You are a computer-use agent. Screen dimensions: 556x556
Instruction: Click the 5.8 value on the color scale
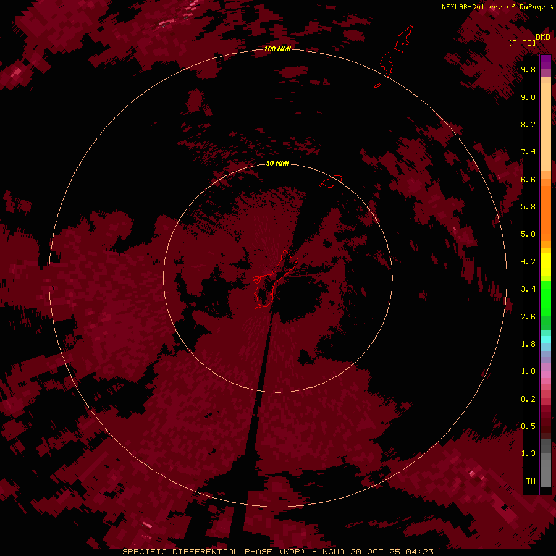[x=528, y=206]
